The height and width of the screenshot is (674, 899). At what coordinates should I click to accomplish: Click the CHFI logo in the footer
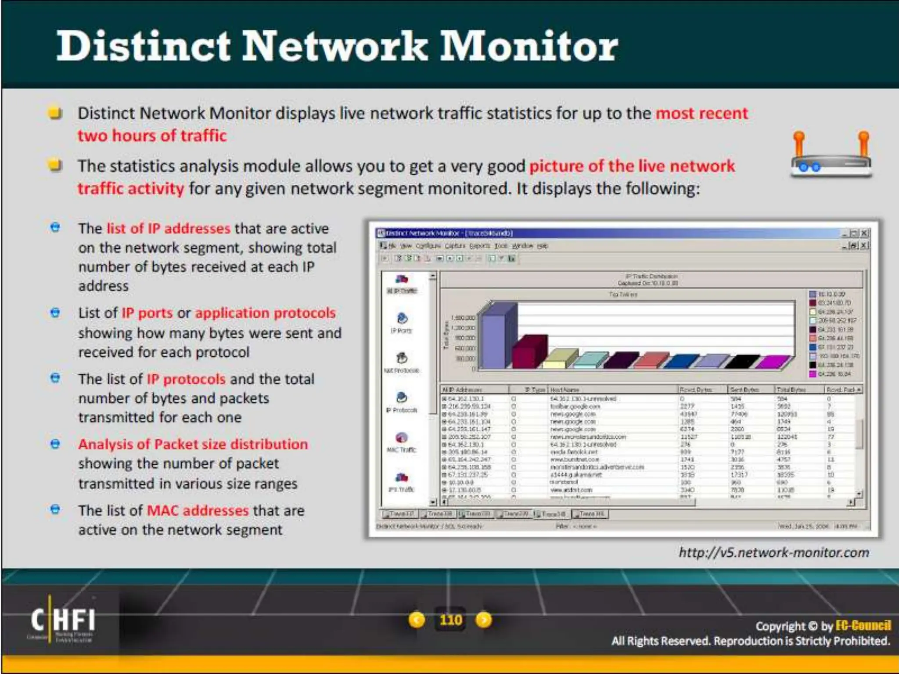[x=63, y=620]
